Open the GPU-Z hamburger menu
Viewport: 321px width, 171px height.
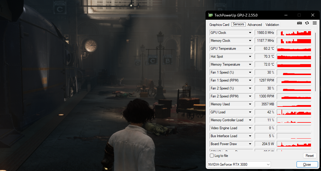315,23
